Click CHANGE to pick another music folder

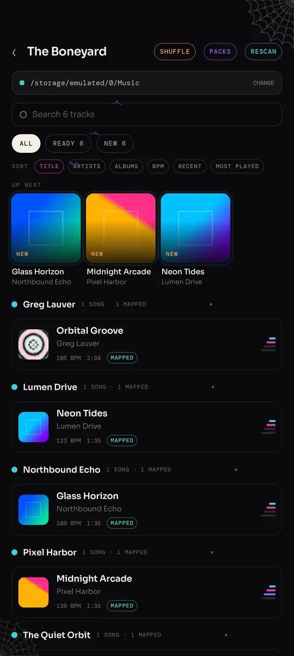click(x=264, y=83)
